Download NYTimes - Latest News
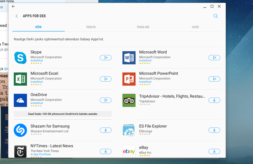 (x=106, y=151)
